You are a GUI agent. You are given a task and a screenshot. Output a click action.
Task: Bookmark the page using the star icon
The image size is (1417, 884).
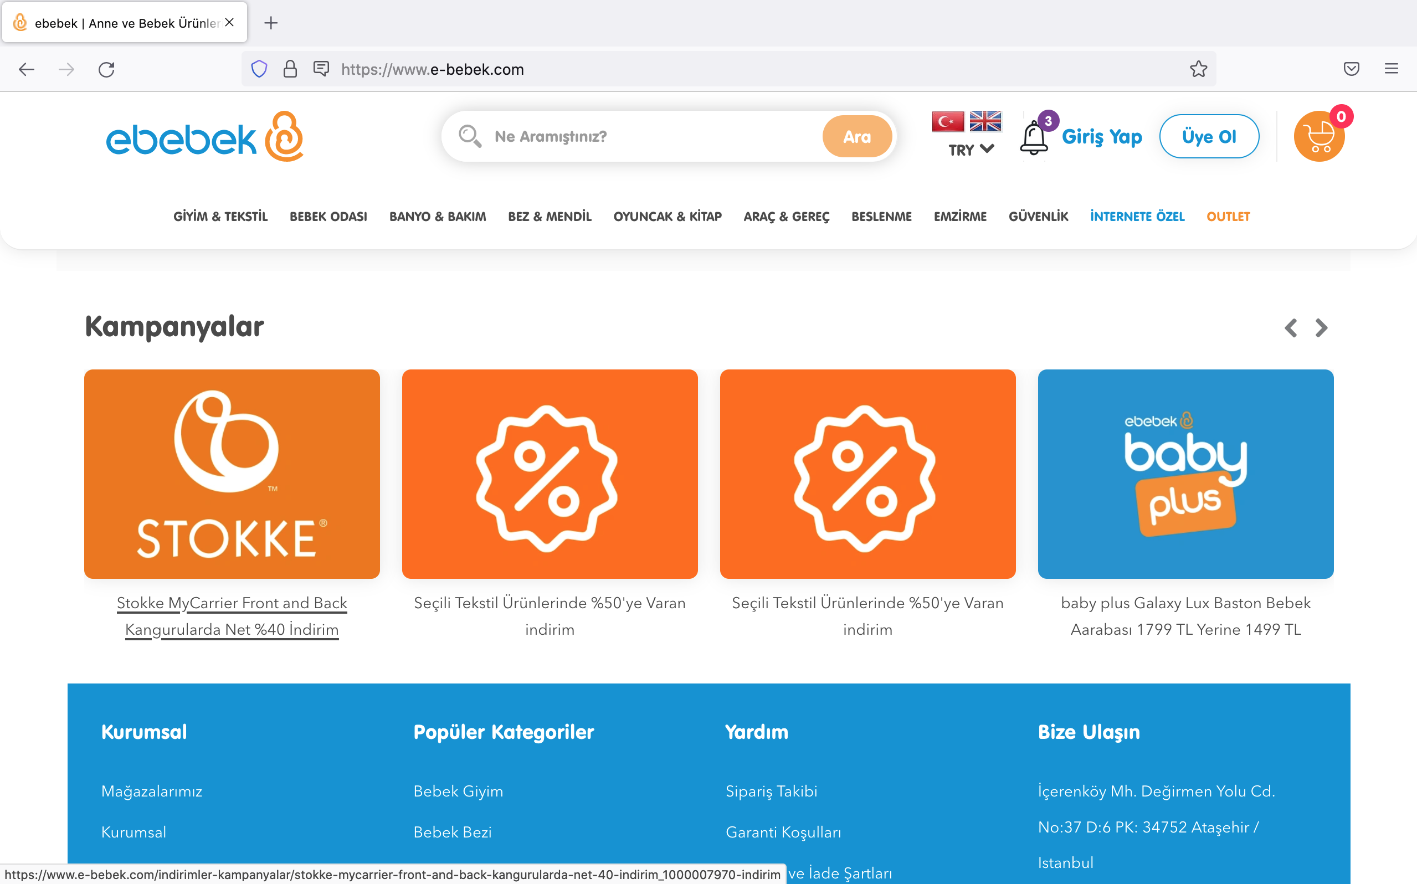point(1198,69)
